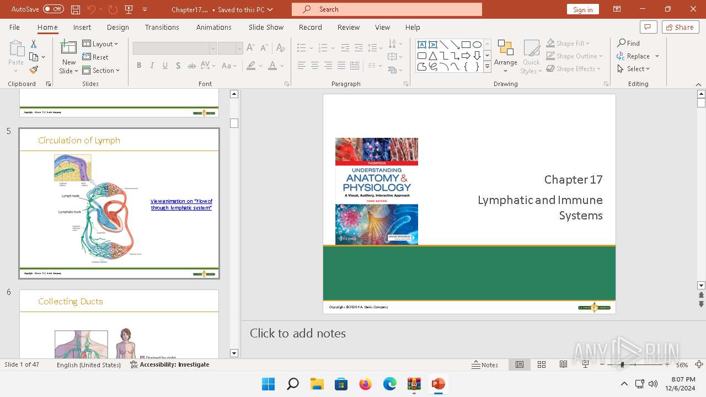The height and width of the screenshot is (397, 706).
Task: Increase list indent level
Action: [x=359, y=48]
